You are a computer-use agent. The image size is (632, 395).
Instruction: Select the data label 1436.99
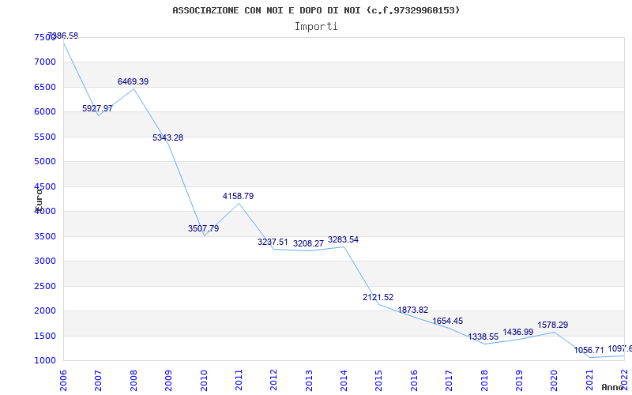pyautogui.click(x=518, y=332)
